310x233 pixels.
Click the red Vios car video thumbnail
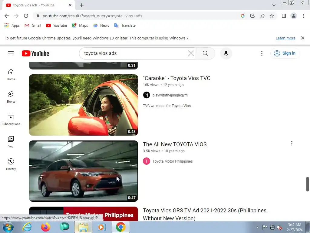coord(84,171)
